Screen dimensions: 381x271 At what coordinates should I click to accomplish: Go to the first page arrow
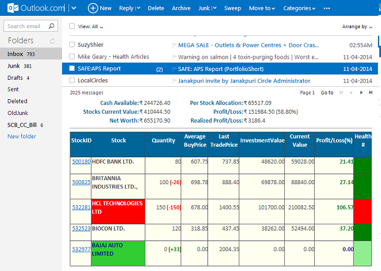341,93
